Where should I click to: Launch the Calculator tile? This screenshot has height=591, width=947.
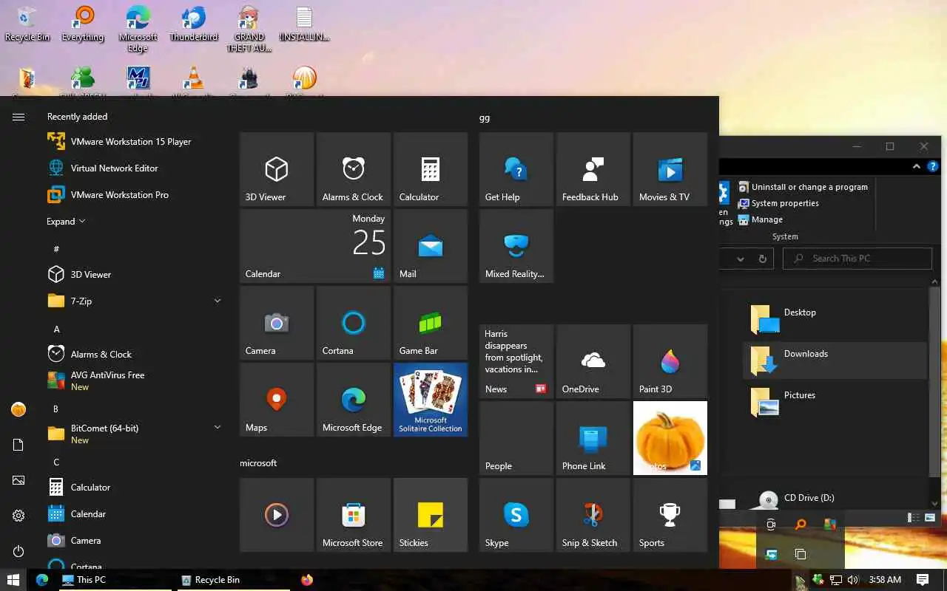click(x=431, y=169)
